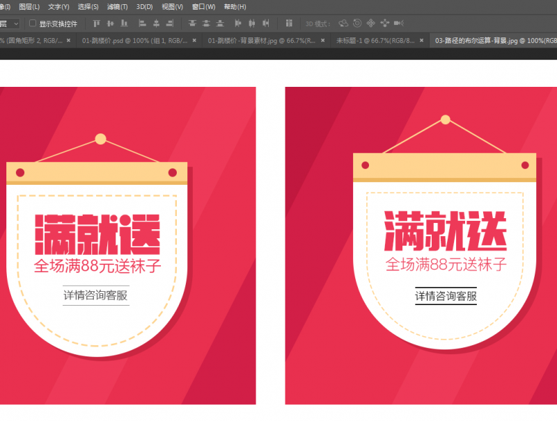Screen dimensions: 557x421
Task: Select the 3D rotate object mode icon
Action: (343, 24)
